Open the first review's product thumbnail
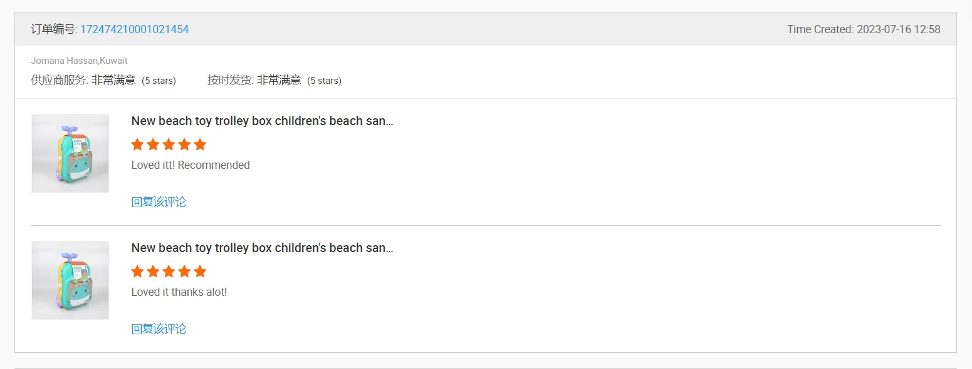972x369 pixels. (70, 153)
